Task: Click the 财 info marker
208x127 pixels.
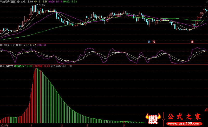Action: tap(149, 42)
